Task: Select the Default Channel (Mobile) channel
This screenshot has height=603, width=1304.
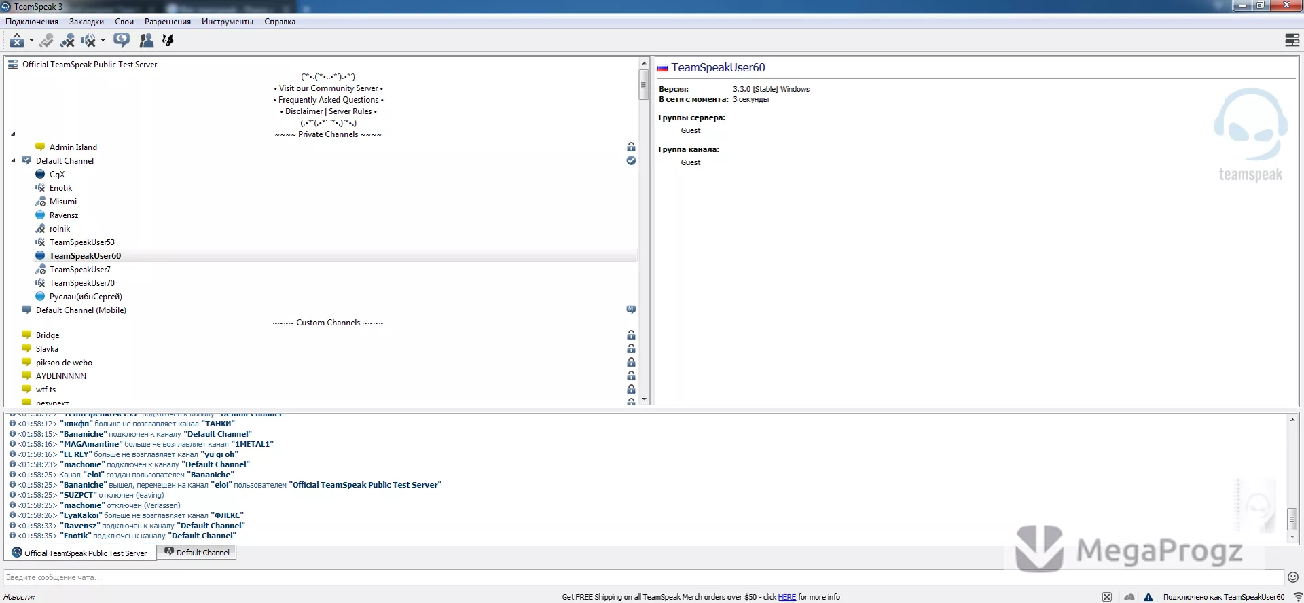Action: pos(81,310)
